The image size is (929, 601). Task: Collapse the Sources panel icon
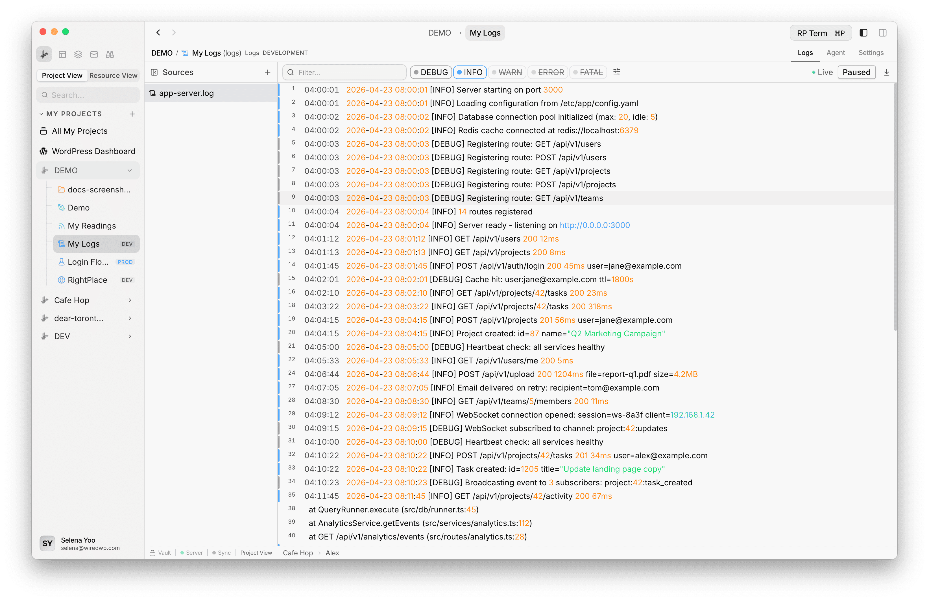point(154,72)
